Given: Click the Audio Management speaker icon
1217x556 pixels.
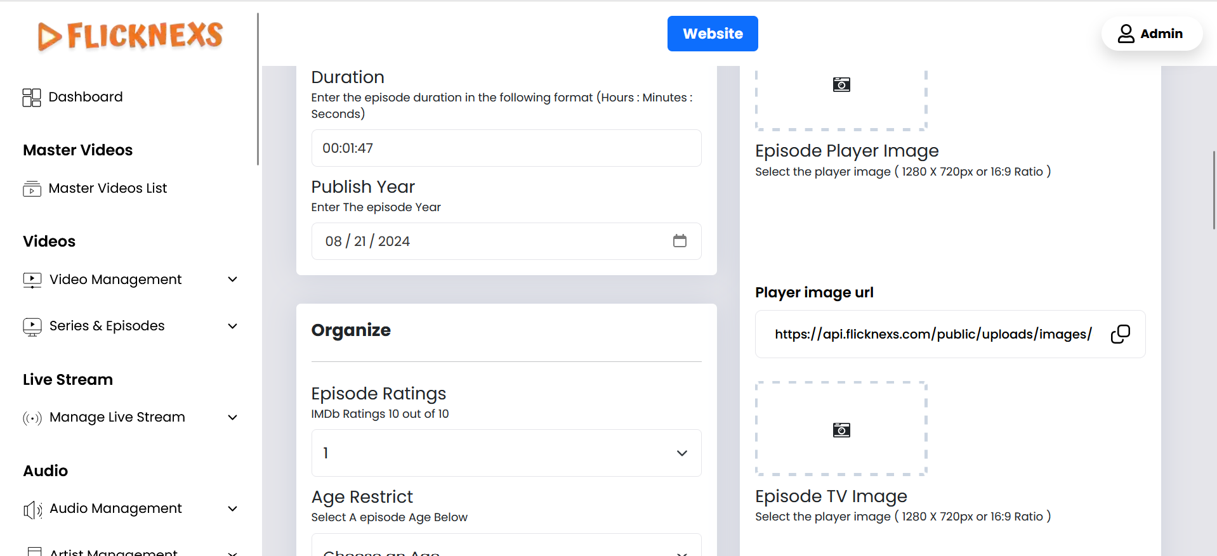Looking at the screenshot, I should [x=32, y=509].
